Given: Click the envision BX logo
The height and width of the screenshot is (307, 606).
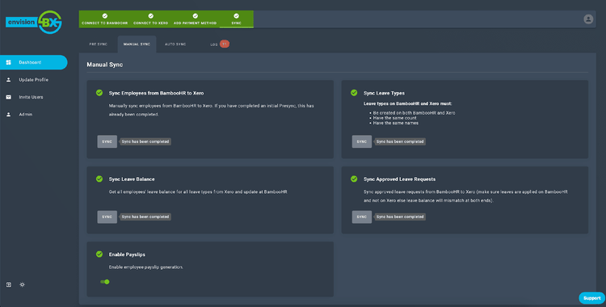Looking at the screenshot, I should point(34,22).
